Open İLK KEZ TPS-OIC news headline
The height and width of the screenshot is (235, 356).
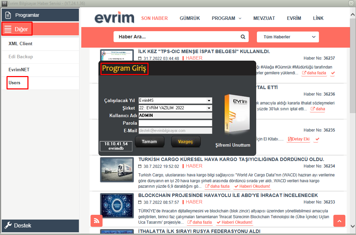pyautogui.click(x=204, y=51)
